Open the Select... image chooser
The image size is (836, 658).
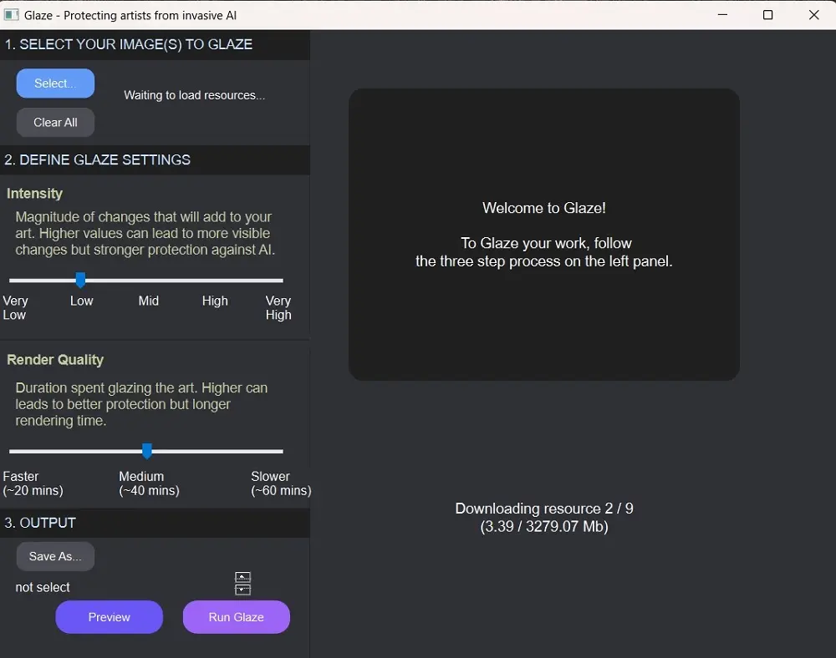[55, 84]
